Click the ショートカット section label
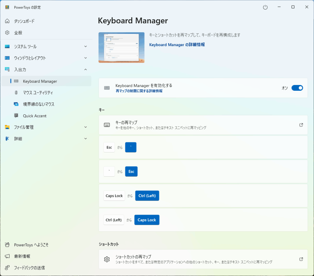Image resolution: width=314 pixels, height=276 pixels. 109,244
